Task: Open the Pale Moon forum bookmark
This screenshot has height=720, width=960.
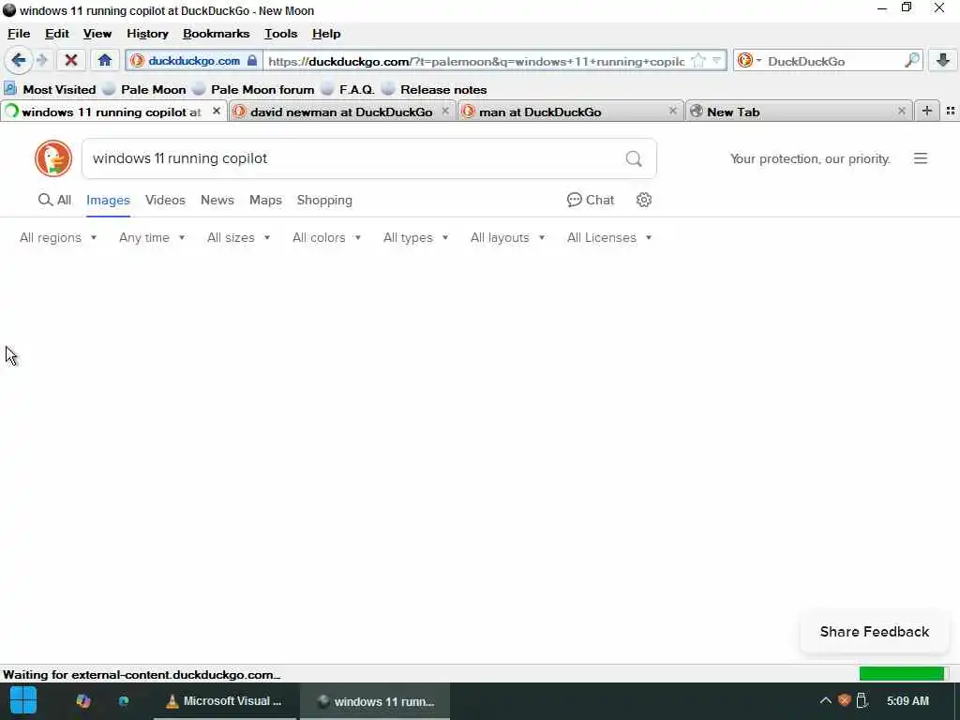Action: (x=253, y=89)
